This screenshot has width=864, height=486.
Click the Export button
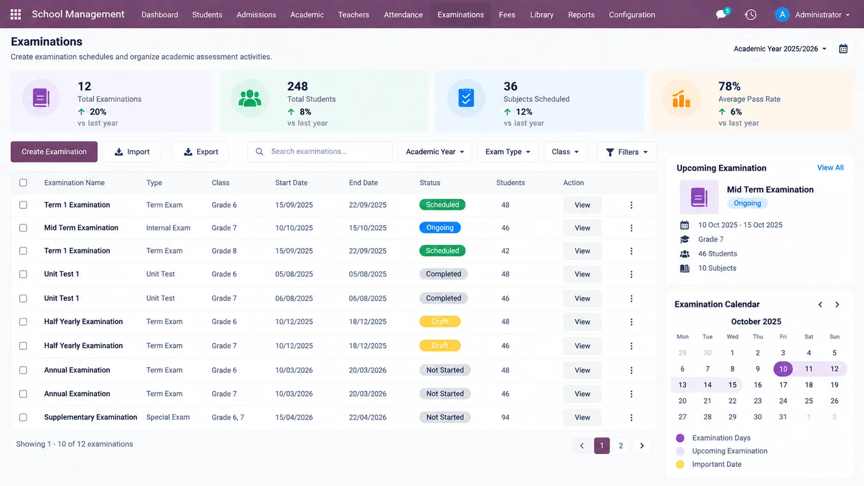[201, 152]
